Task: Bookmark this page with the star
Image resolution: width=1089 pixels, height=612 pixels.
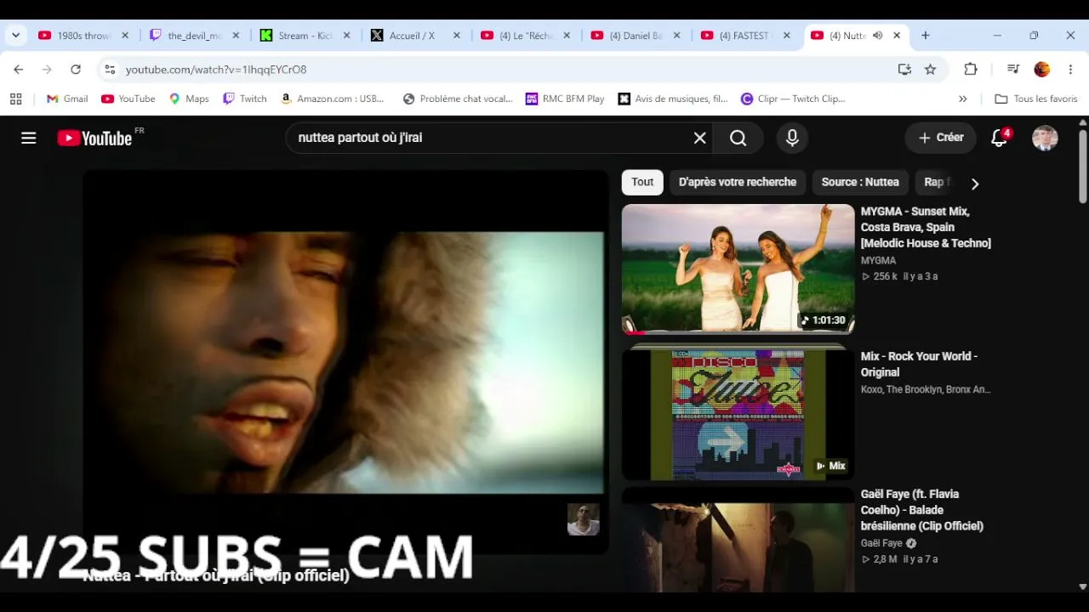Action: click(931, 70)
